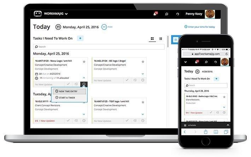Click the refresh icon in laptop header

point(178,14)
